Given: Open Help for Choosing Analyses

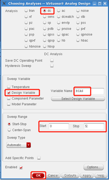Looking at the screenshot, I should [x=101, y=175].
